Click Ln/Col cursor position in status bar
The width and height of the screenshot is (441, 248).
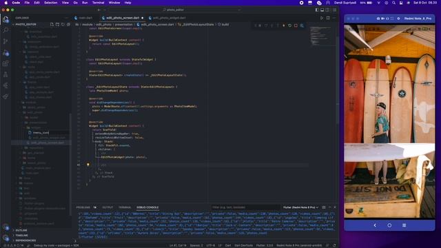click(178, 245)
